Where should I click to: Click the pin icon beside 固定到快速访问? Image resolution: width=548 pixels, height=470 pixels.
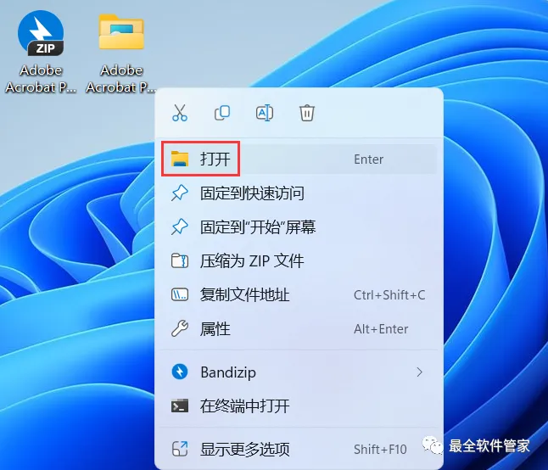coord(180,193)
